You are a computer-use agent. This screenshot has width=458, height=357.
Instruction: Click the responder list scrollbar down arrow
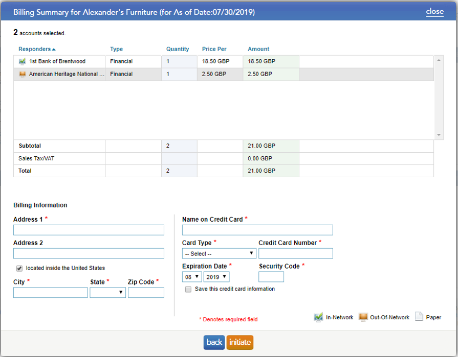[x=439, y=135]
